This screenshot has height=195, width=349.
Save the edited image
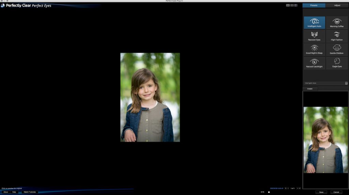321,192
